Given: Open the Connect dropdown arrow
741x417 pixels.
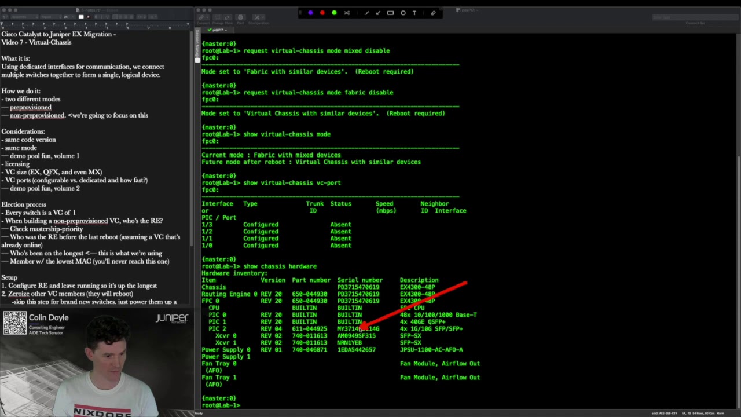Looking at the screenshot, I should point(208,17).
